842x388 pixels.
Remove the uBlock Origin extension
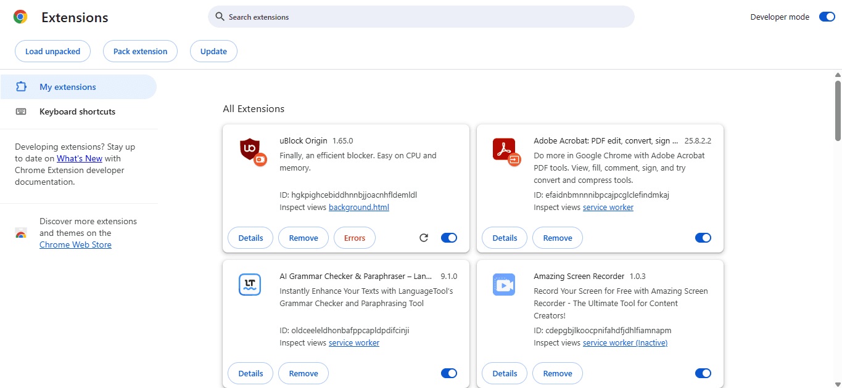(303, 238)
